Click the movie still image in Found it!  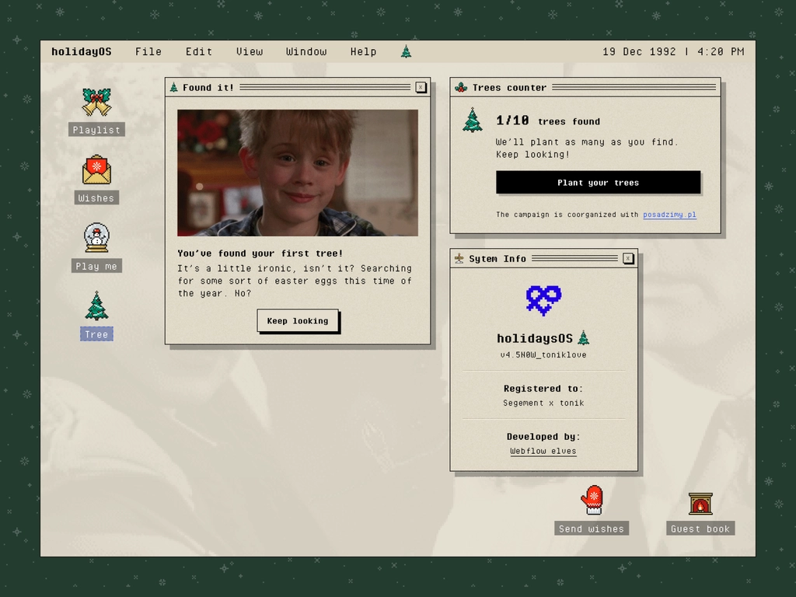click(298, 173)
